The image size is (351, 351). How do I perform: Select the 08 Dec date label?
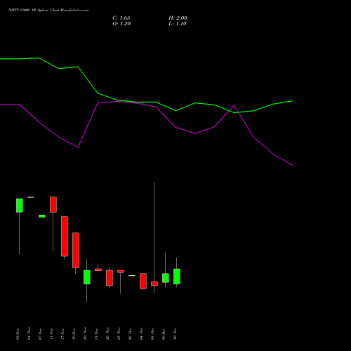point(152,334)
